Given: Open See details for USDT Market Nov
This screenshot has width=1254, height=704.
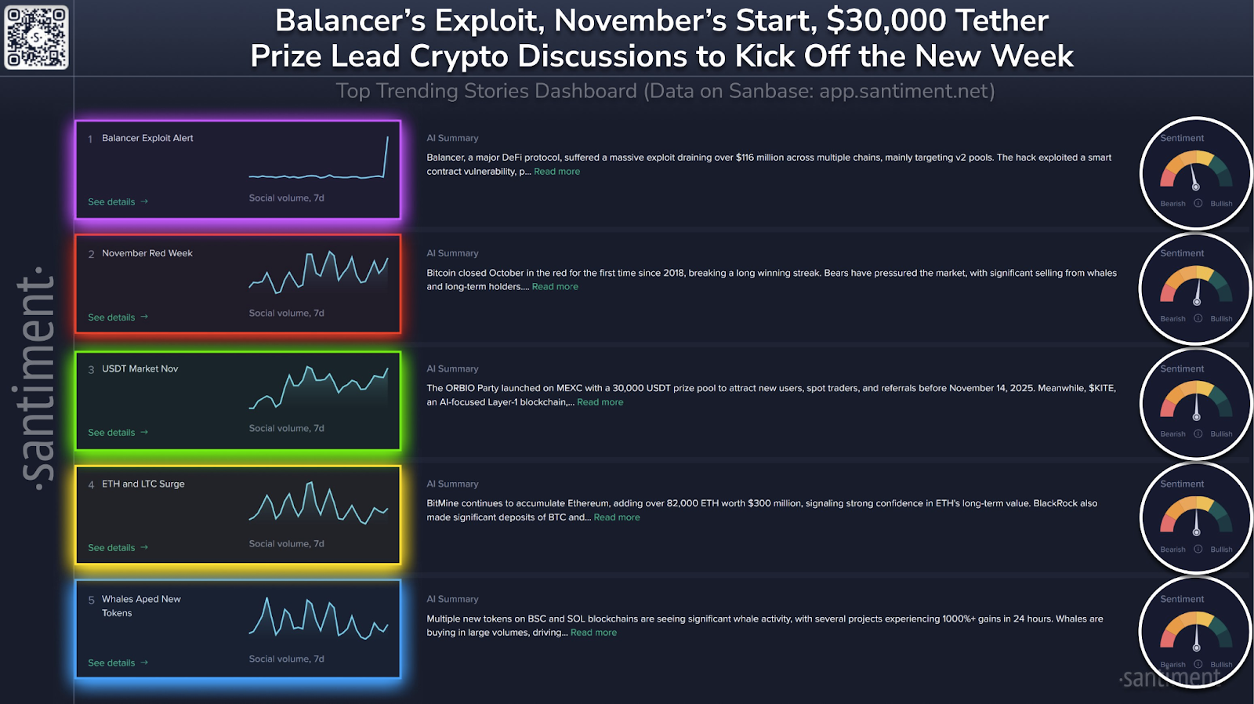Looking at the screenshot, I should point(116,432).
